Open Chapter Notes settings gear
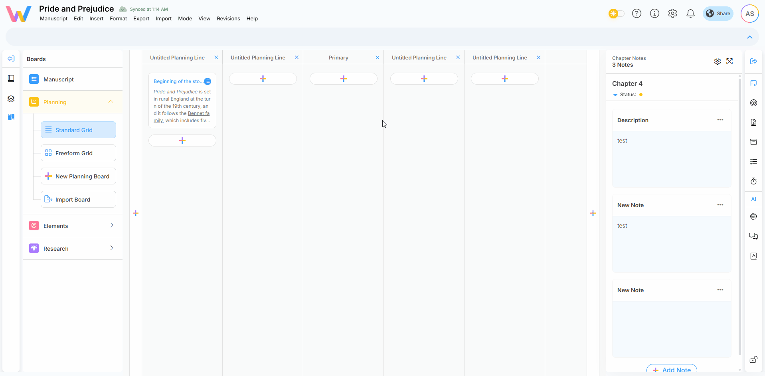 (717, 61)
